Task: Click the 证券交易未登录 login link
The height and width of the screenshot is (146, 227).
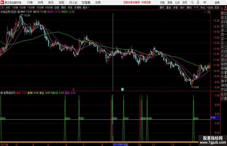Action: pyautogui.click(x=132, y=2)
